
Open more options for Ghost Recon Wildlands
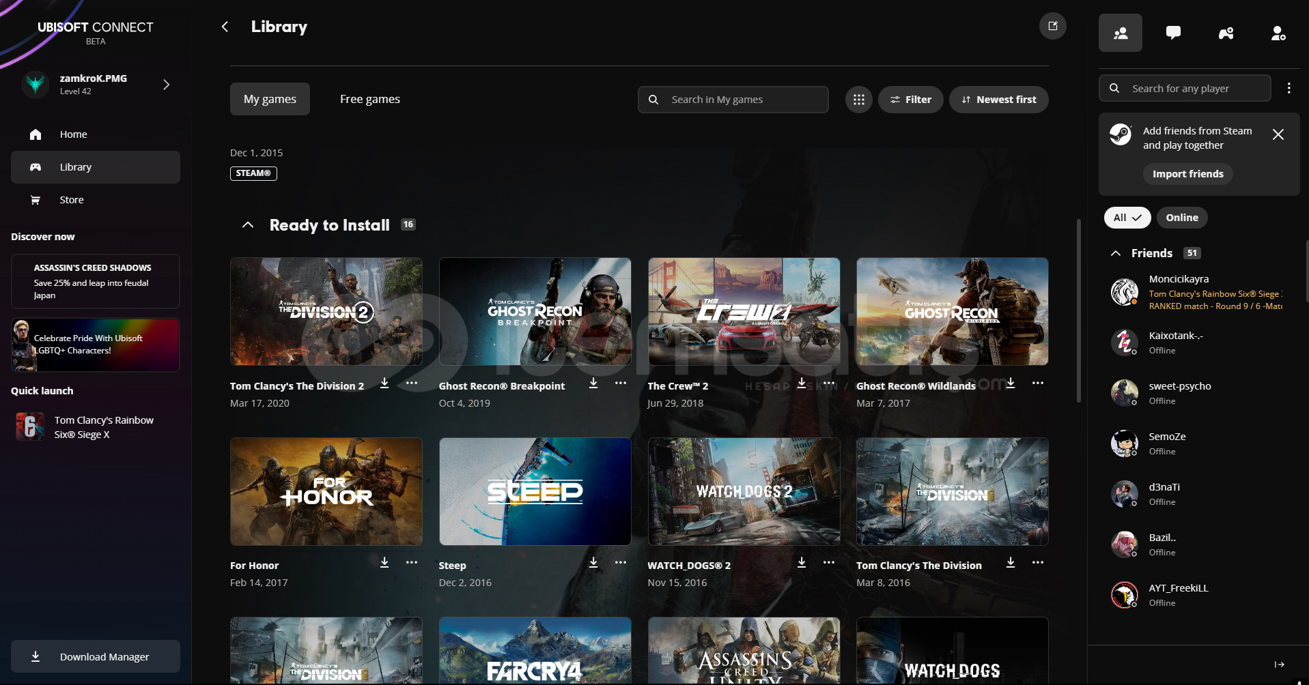[1038, 383]
